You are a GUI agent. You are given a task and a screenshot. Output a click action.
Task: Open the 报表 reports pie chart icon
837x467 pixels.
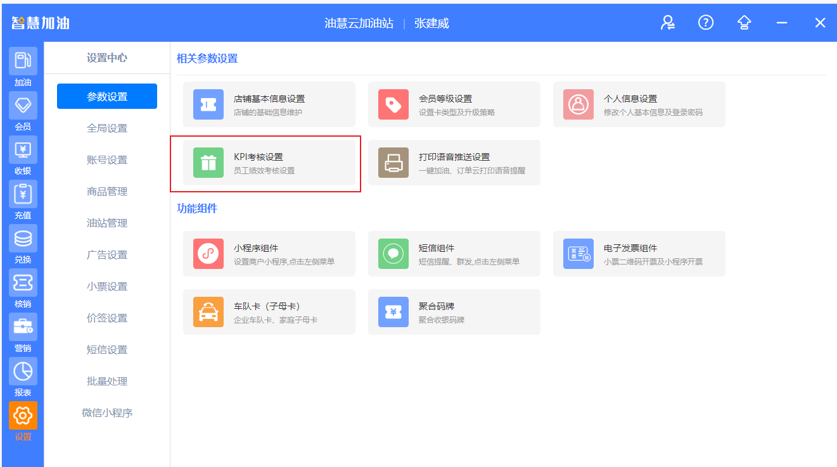click(x=23, y=371)
